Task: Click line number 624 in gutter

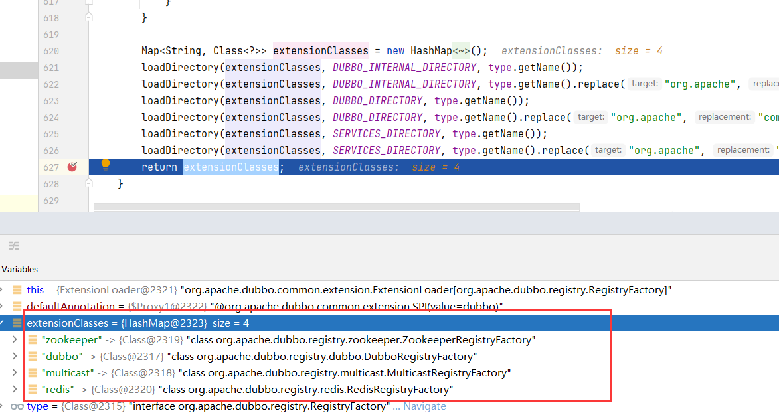Action: coord(51,118)
